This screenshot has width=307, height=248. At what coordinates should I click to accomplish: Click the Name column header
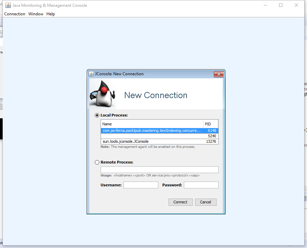pos(152,124)
